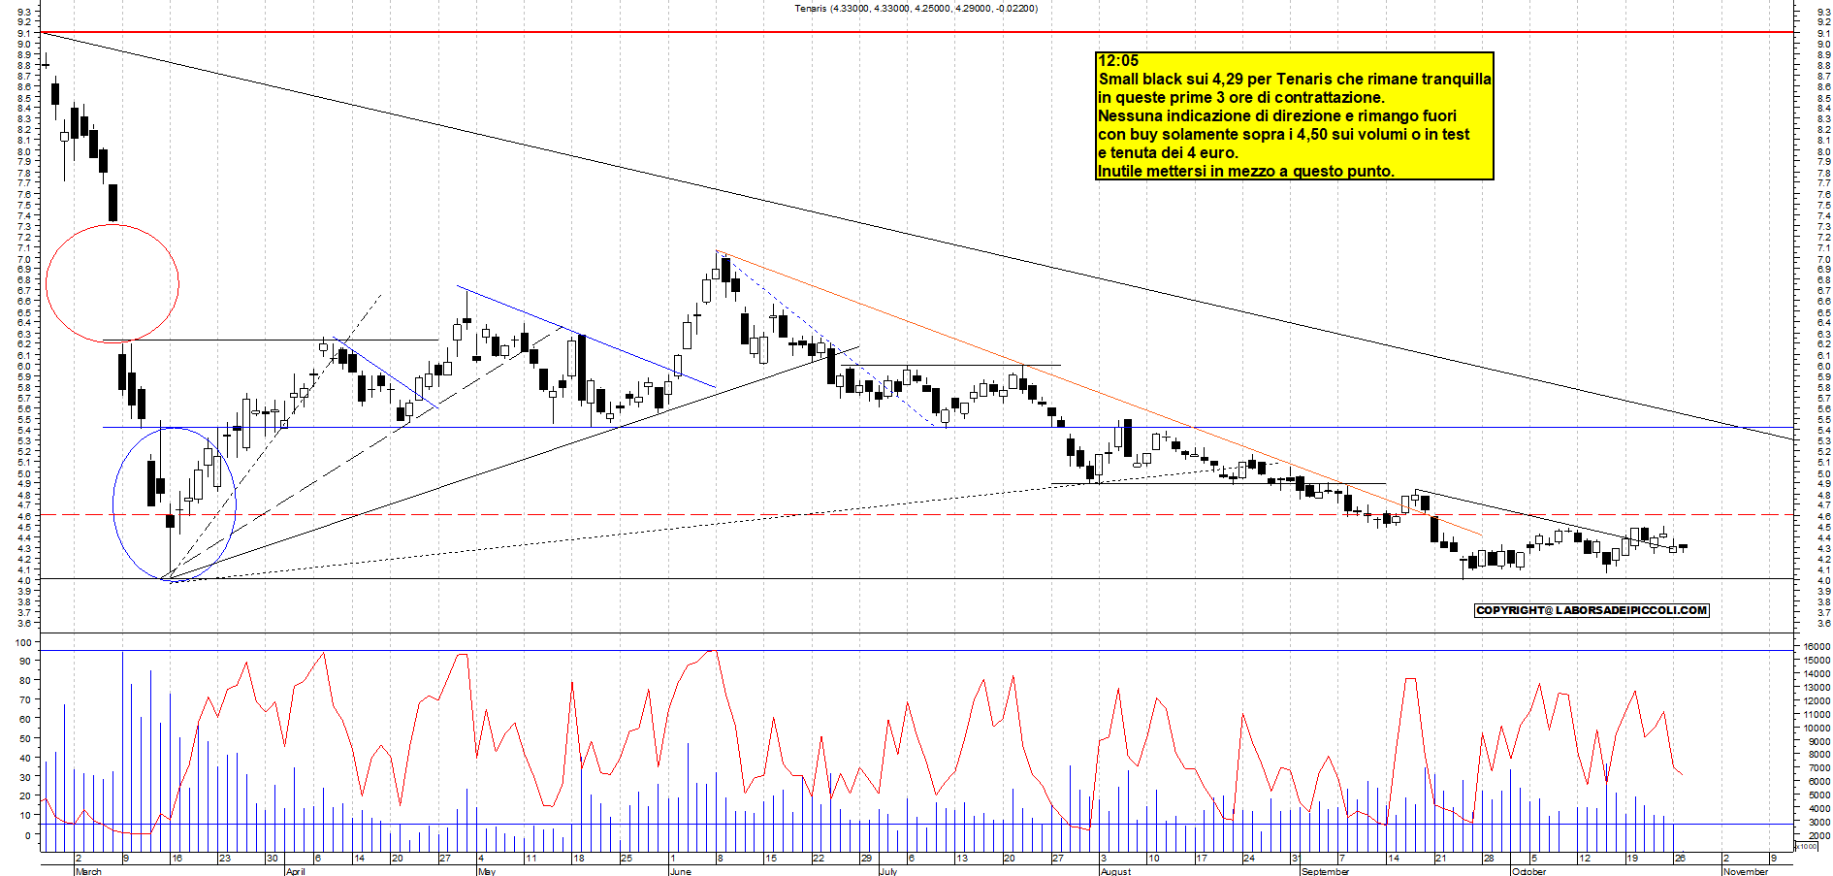Click the 'October' month label on time axis

tap(1529, 871)
